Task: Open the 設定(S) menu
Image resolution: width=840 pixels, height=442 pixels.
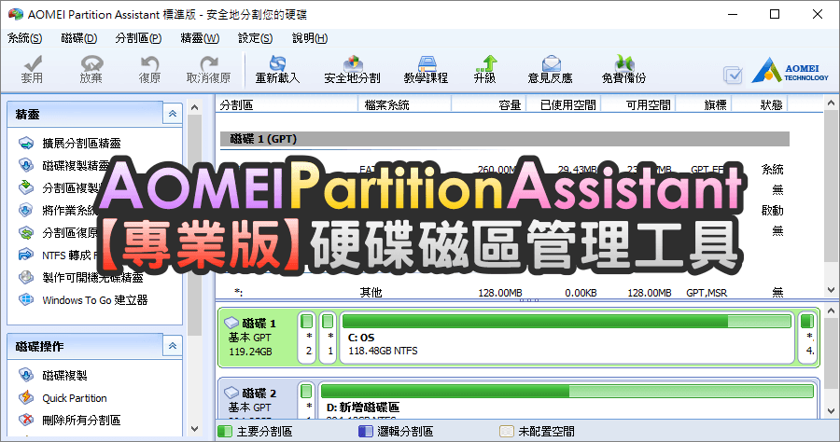Action: pyautogui.click(x=255, y=38)
